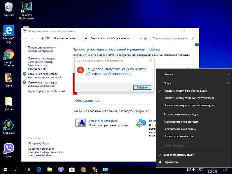
Task: Click the refresh button beside address bar
Action: pyautogui.click(x=146, y=38)
